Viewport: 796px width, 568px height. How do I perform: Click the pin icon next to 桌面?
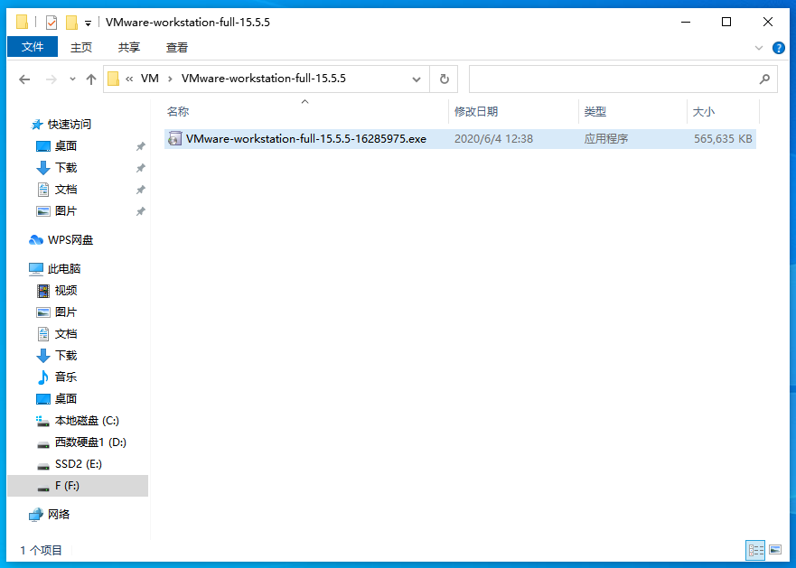click(141, 146)
